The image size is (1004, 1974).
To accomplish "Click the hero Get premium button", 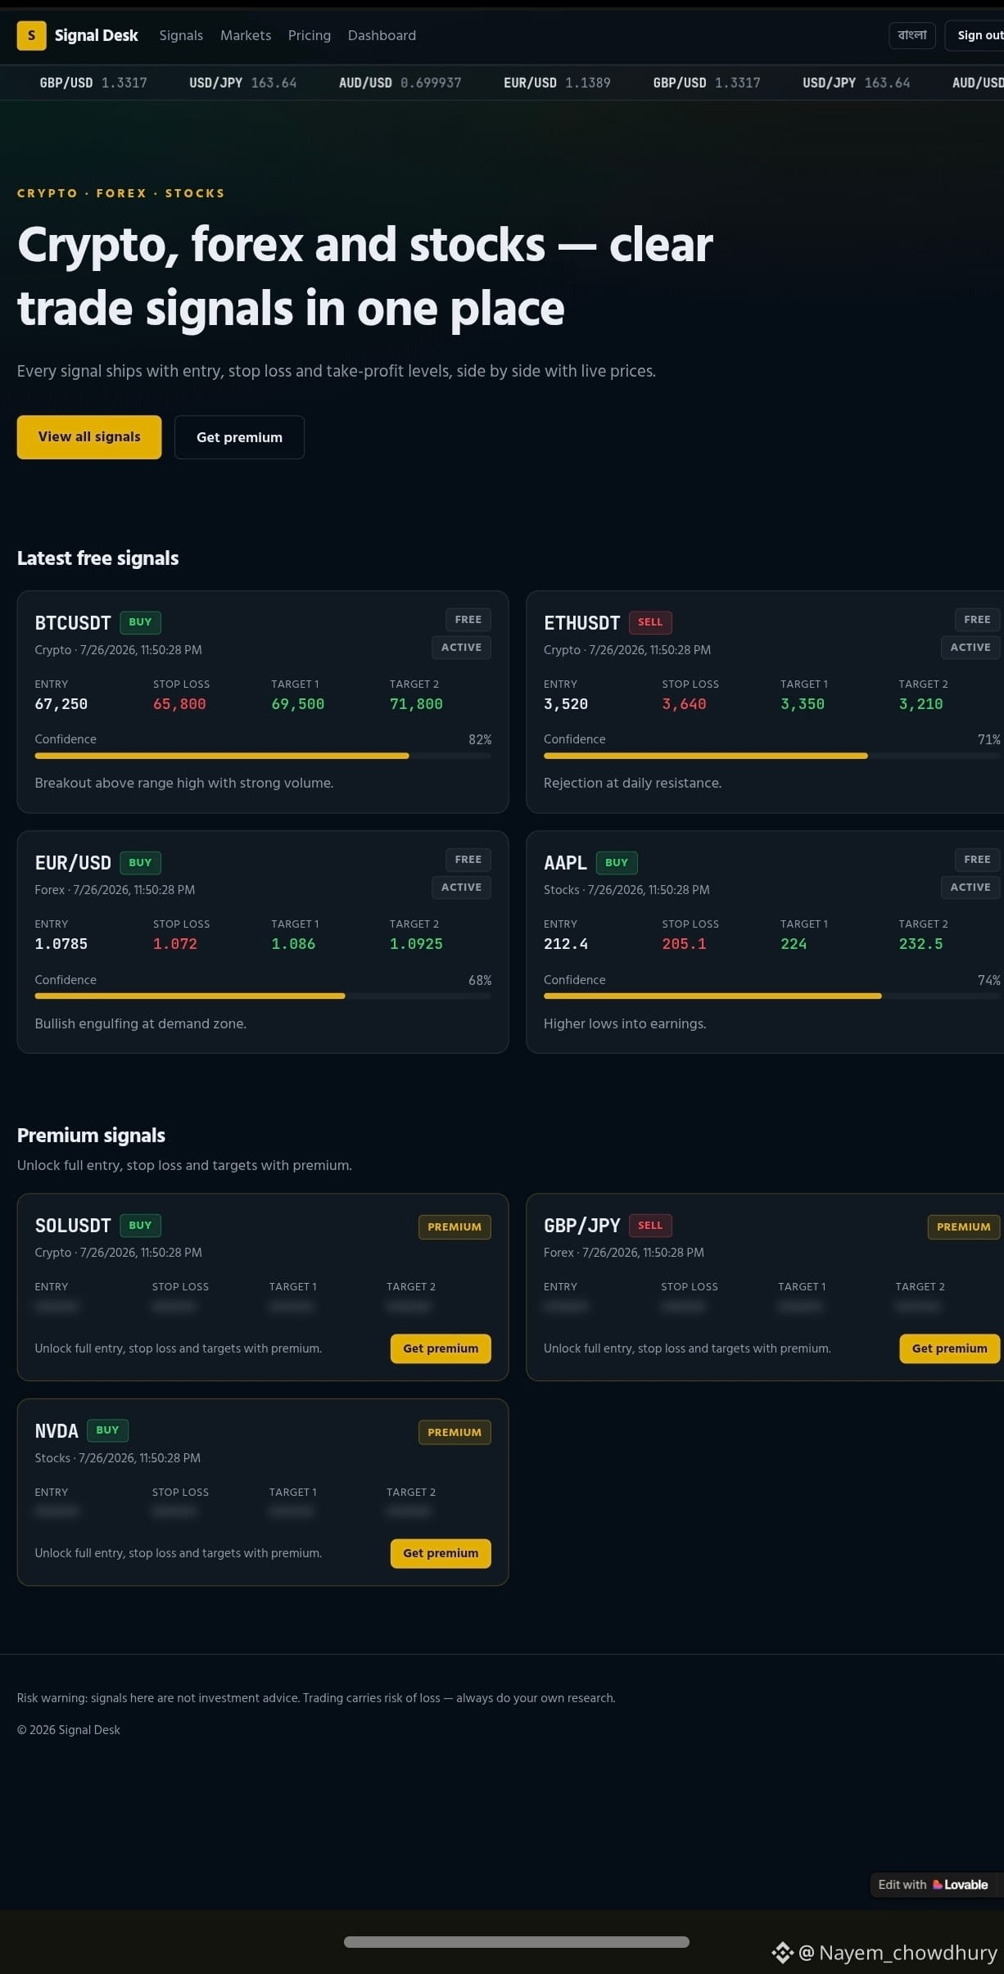I will tap(239, 437).
